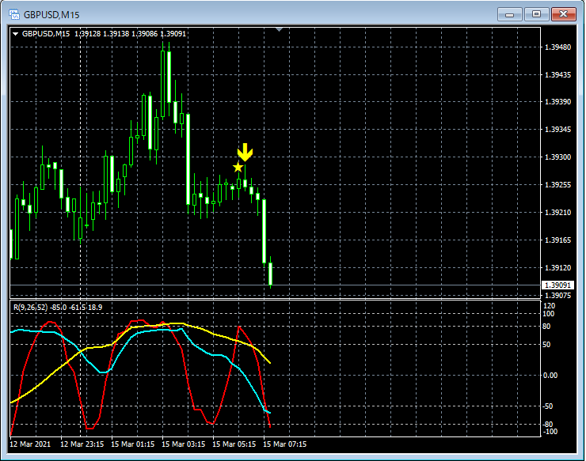
Task: Click price axis label 1.39210
Action: coord(557,212)
